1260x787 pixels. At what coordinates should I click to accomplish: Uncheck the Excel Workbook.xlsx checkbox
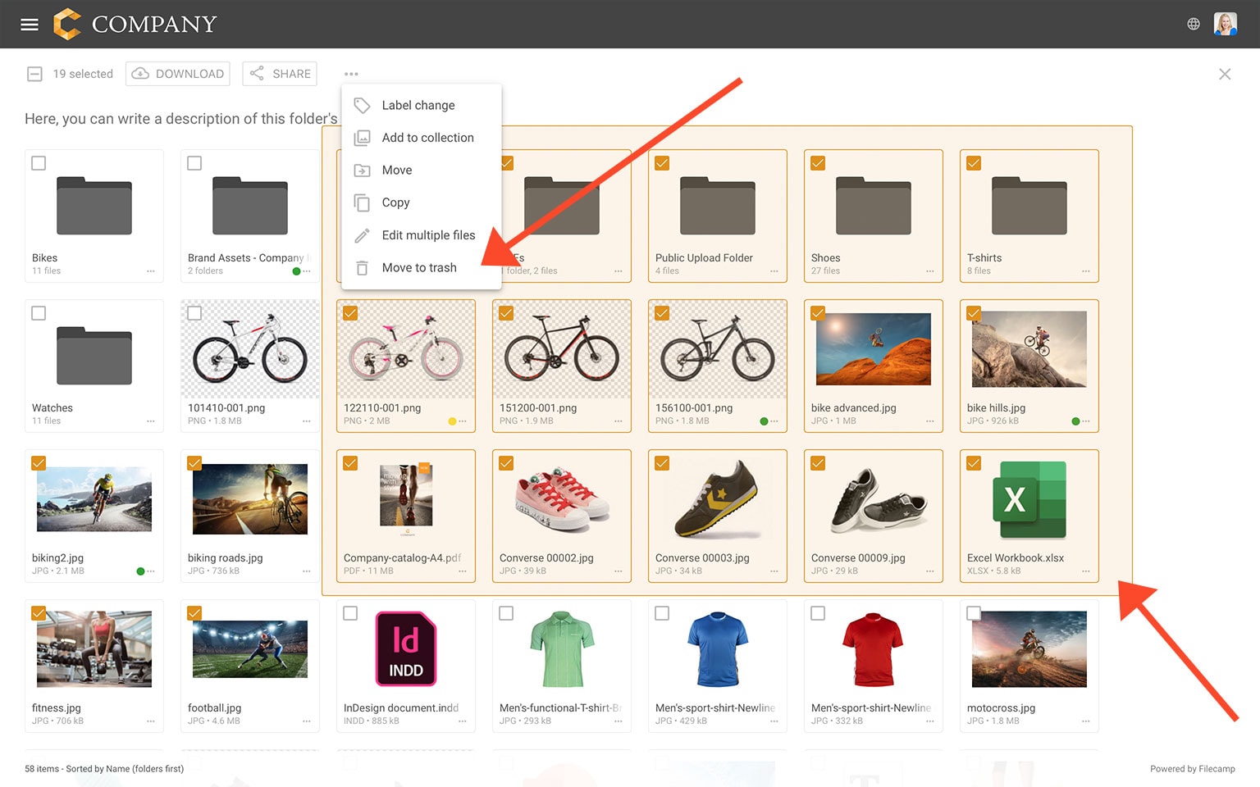[x=974, y=463]
